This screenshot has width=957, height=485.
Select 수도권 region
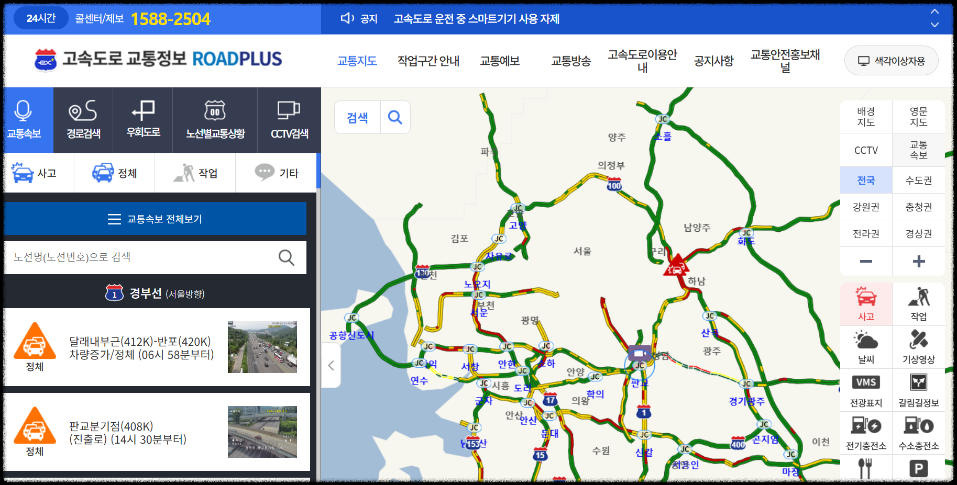[x=918, y=181]
